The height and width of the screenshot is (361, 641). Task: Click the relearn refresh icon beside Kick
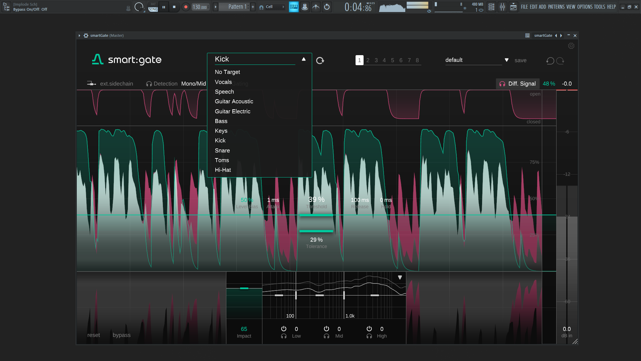(x=320, y=61)
